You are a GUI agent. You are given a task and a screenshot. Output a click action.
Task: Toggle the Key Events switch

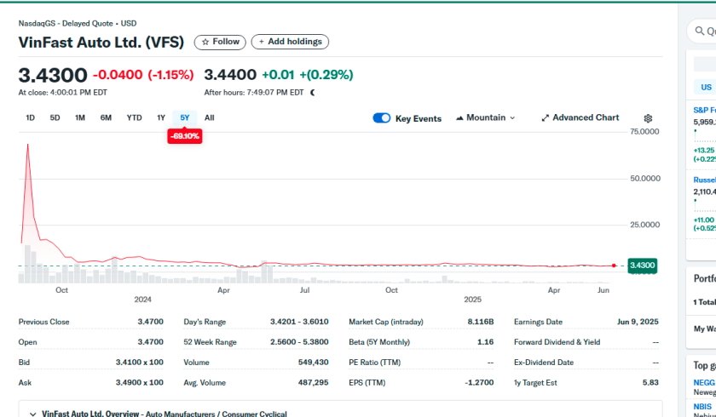point(382,118)
